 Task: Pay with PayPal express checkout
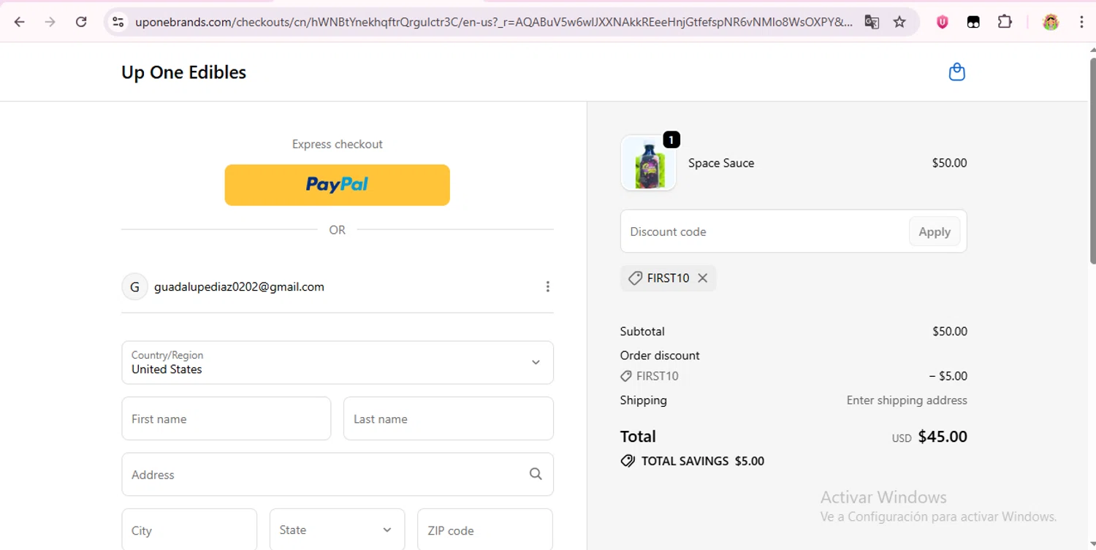(337, 185)
